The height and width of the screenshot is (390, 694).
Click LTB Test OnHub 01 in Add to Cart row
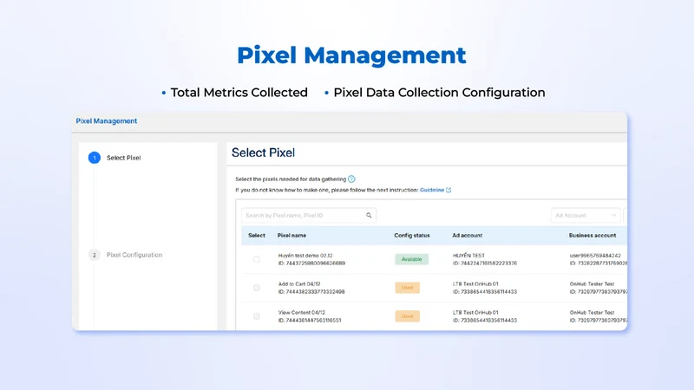click(x=475, y=284)
